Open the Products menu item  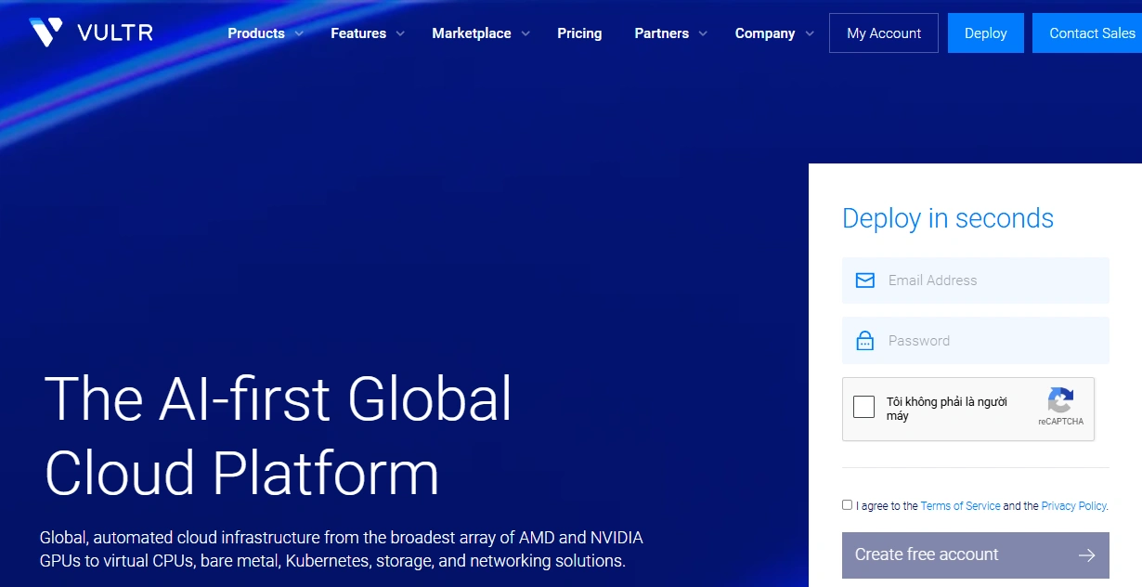[x=256, y=33]
